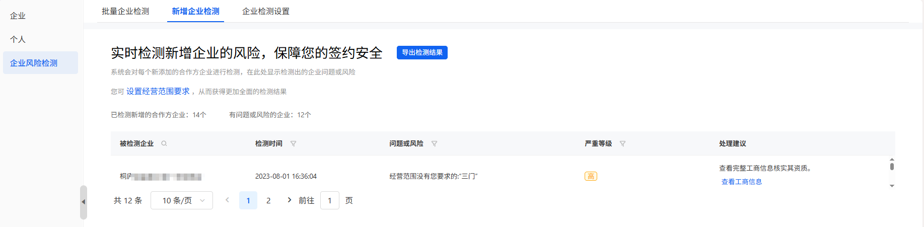Image resolution: width=924 pixels, height=227 pixels.
Task: Switch to 企业检测设置 tab
Action: coord(266,11)
